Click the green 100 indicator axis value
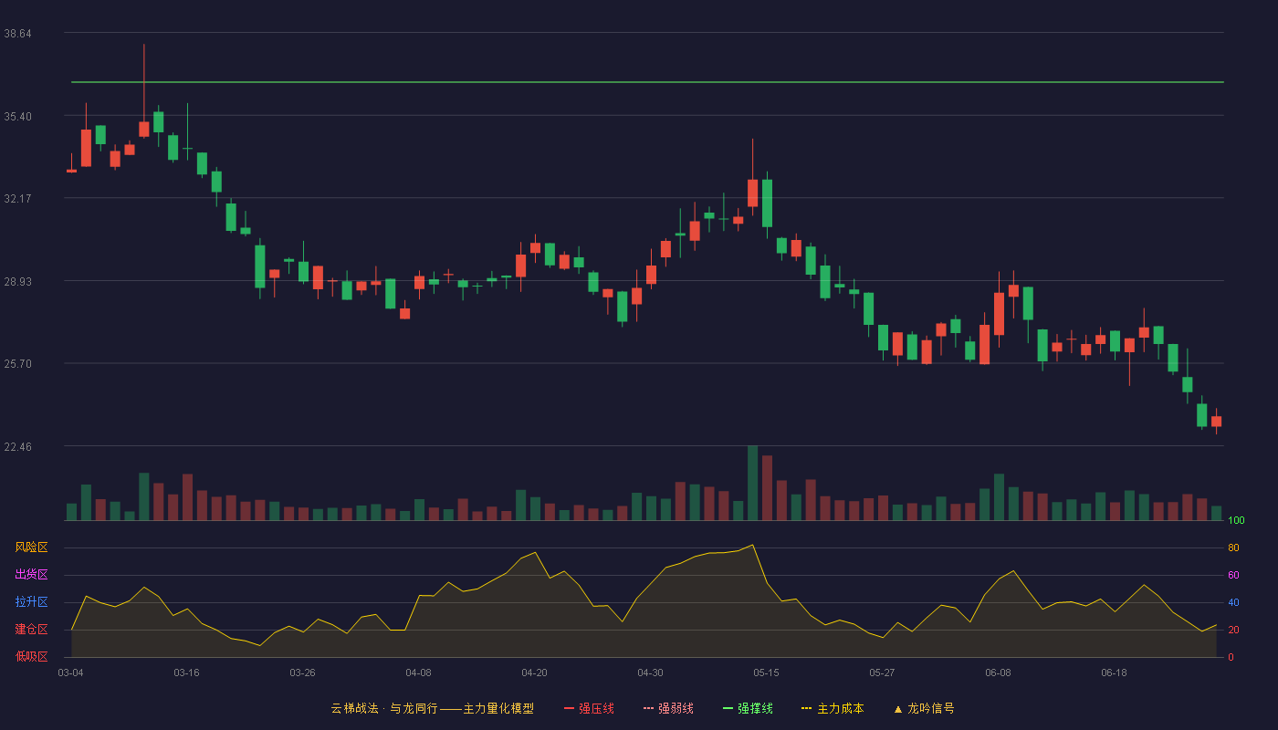Screen dimensions: 1278x730 (1236, 521)
